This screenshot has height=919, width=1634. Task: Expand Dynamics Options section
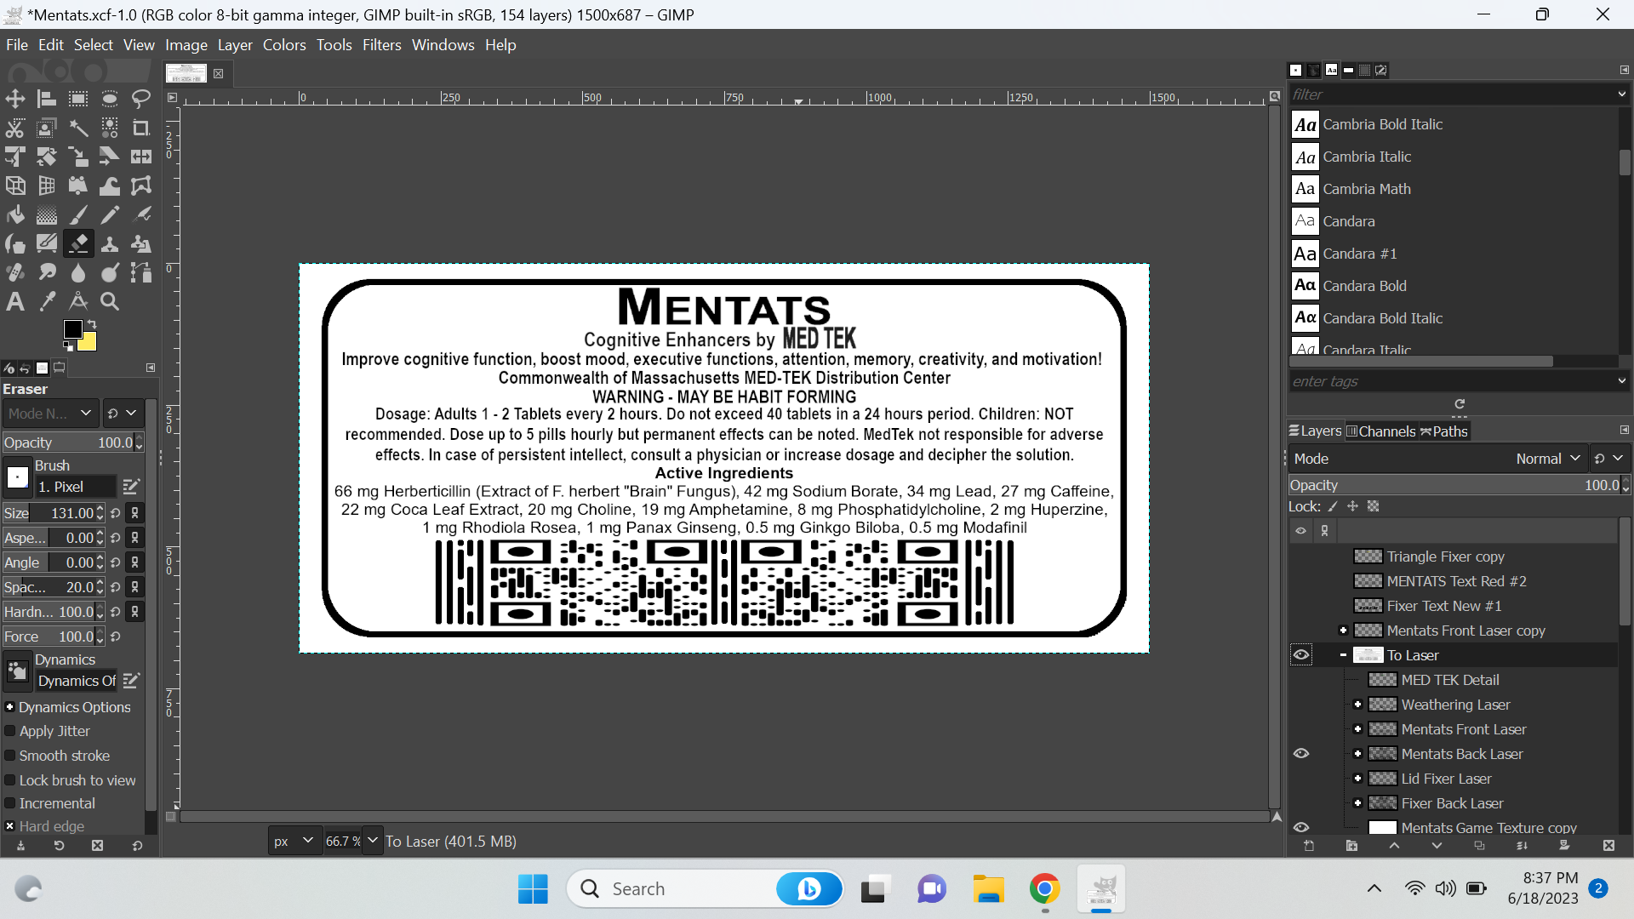10,707
